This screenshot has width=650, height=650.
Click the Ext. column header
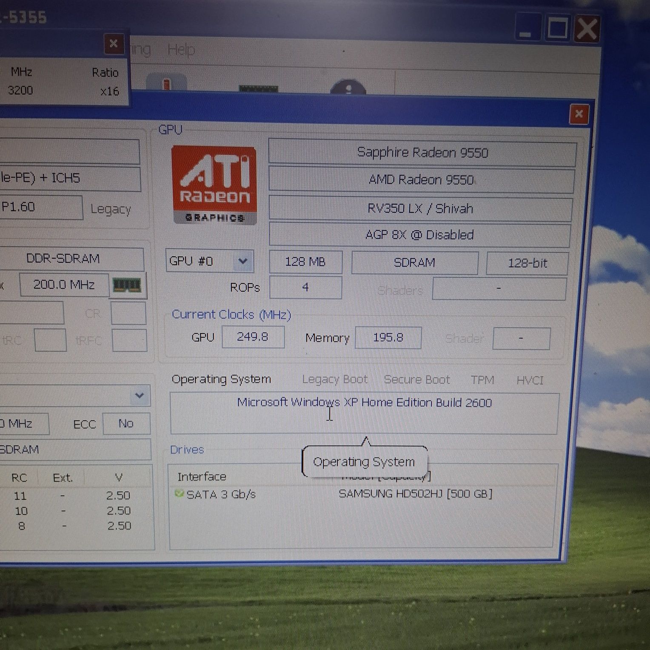pyautogui.click(x=63, y=478)
